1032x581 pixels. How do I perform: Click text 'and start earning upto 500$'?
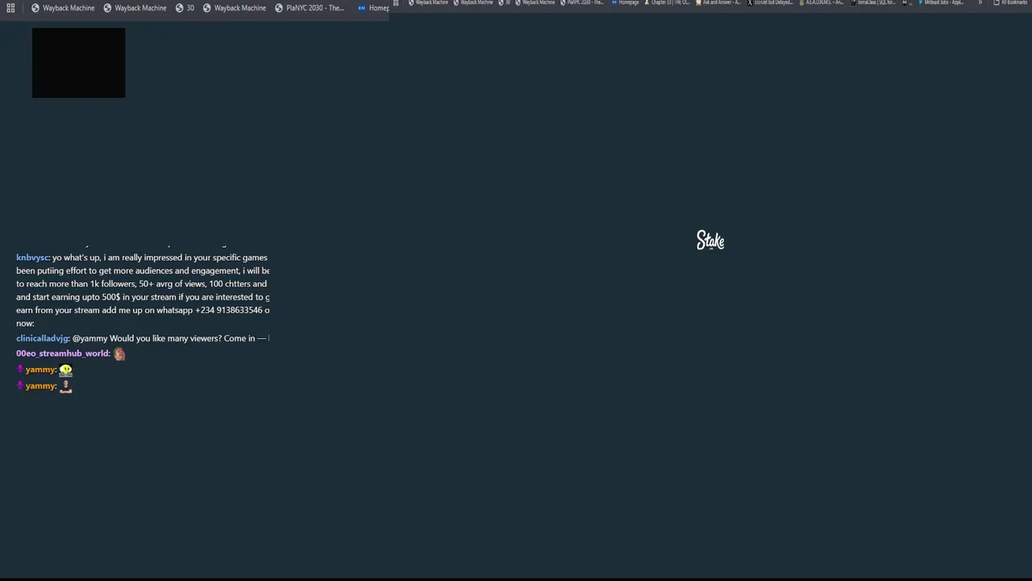[68, 297]
